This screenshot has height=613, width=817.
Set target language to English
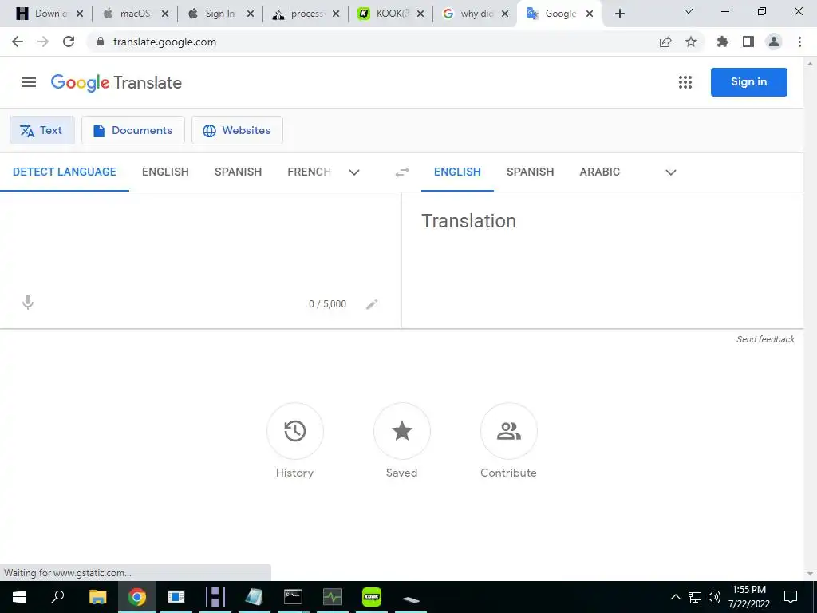[x=457, y=172]
